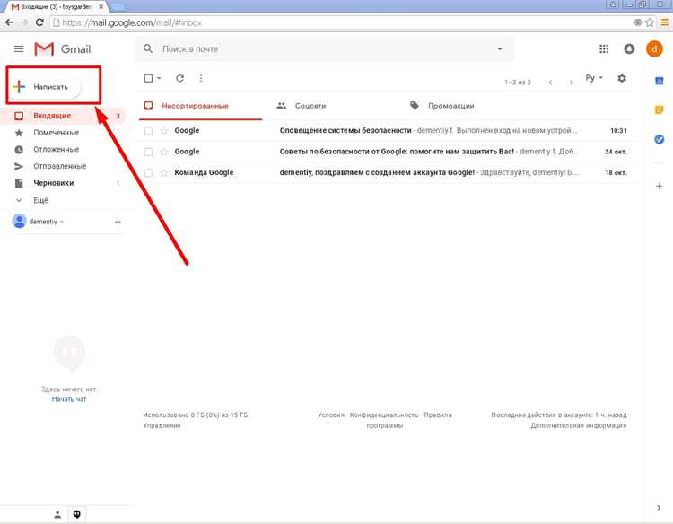Select the Входящие (3) browser tab
673x524 pixels.
[x=56, y=7]
